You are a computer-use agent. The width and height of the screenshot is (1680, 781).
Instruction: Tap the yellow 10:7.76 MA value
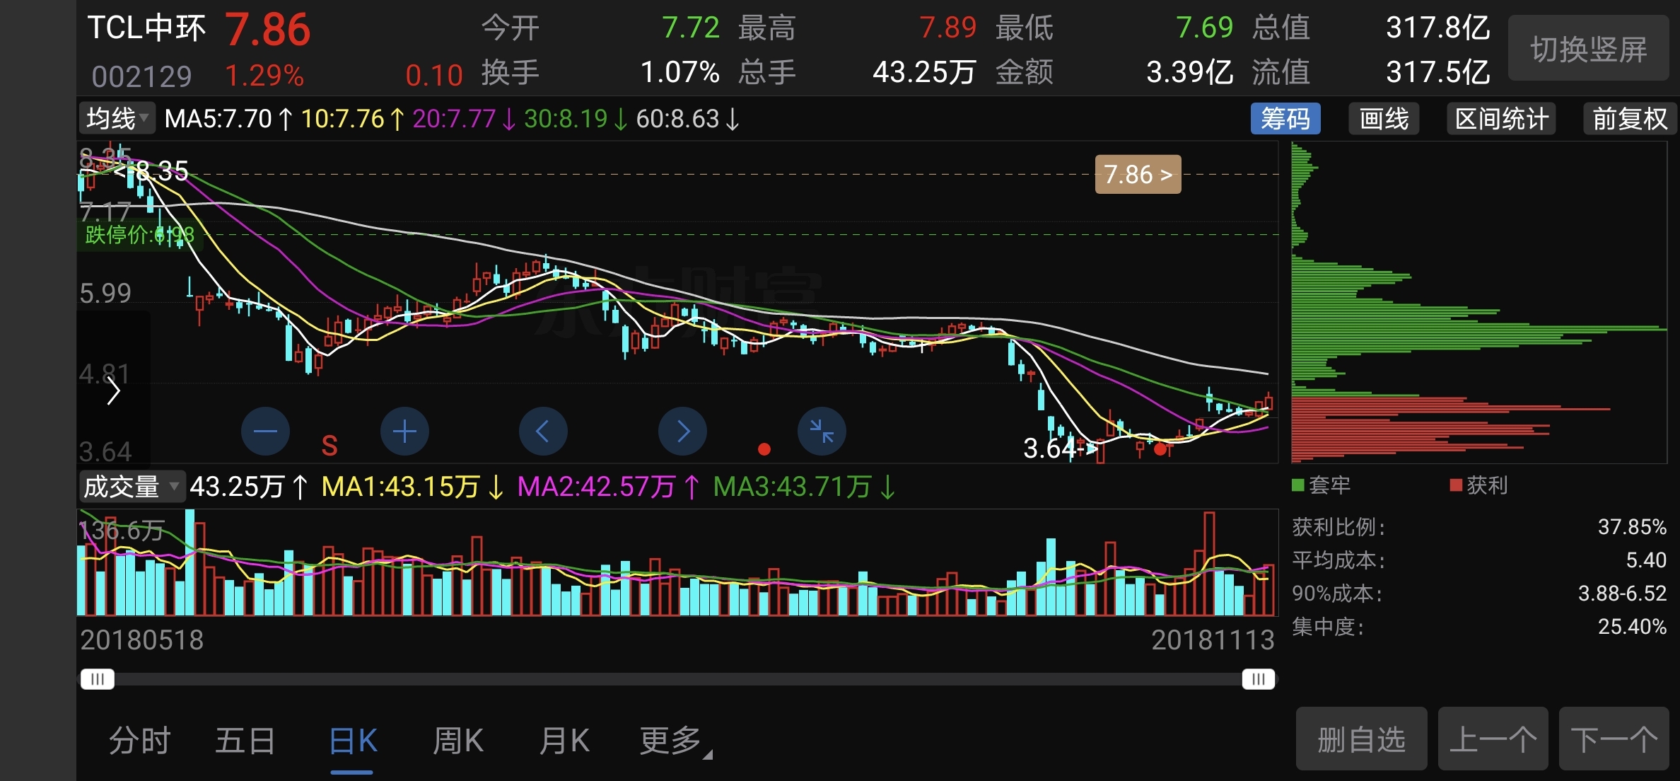[342, 119]
